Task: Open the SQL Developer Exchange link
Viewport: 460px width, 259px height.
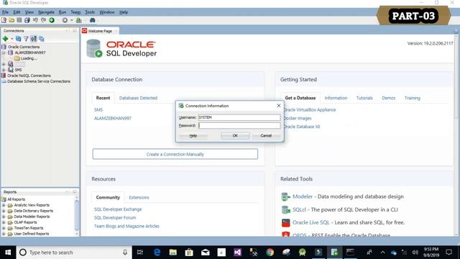Action: coord(118,209)
